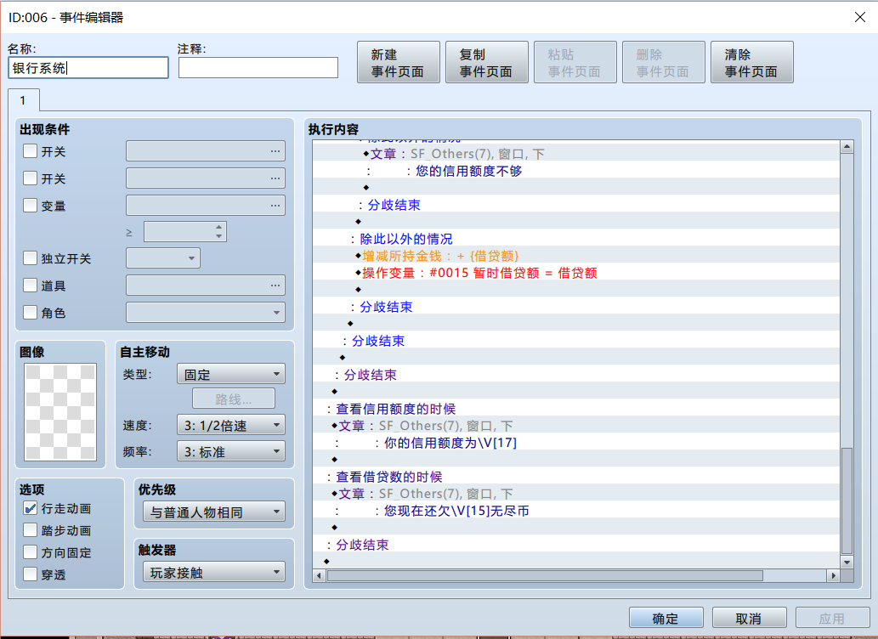The height and width of the screenshot is (639, 878).
Task: Confirm with the 确定 button
Action: click(666, 618)
